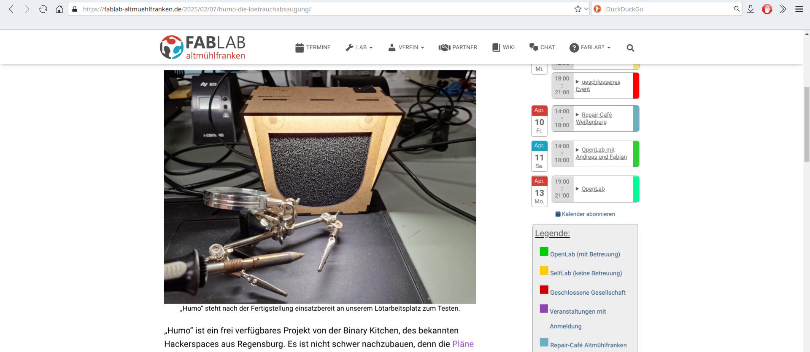Open the site search magnifier icon
810x352 pixels.
[x=630, y=48]
